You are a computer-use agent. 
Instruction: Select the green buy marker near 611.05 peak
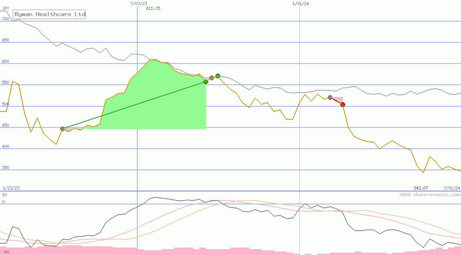coord(206,82)
